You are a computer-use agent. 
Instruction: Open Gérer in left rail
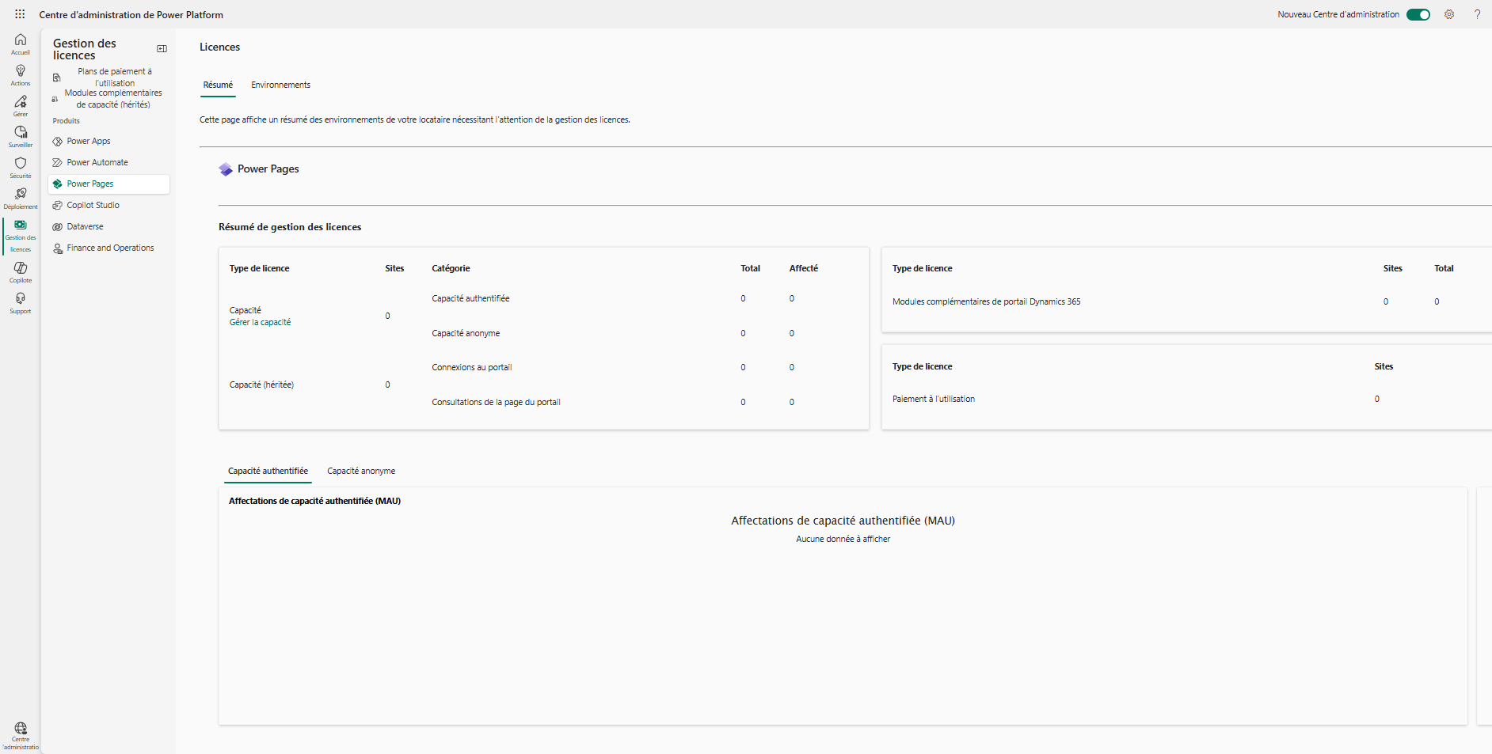[x=21, y=106]
